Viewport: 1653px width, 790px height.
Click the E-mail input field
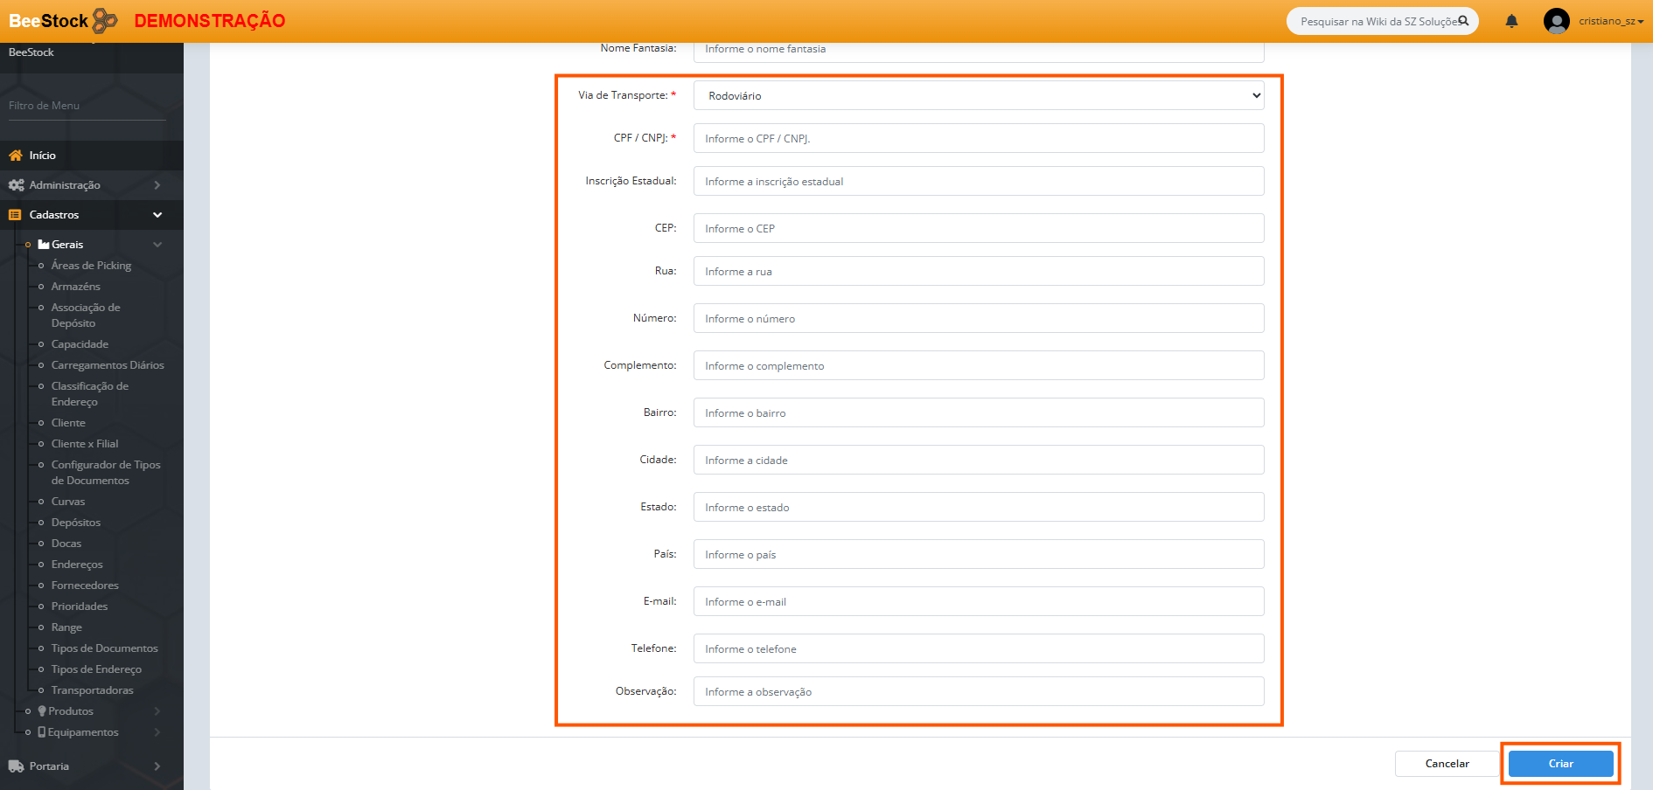pyautogui.click(x=978, y=602)
